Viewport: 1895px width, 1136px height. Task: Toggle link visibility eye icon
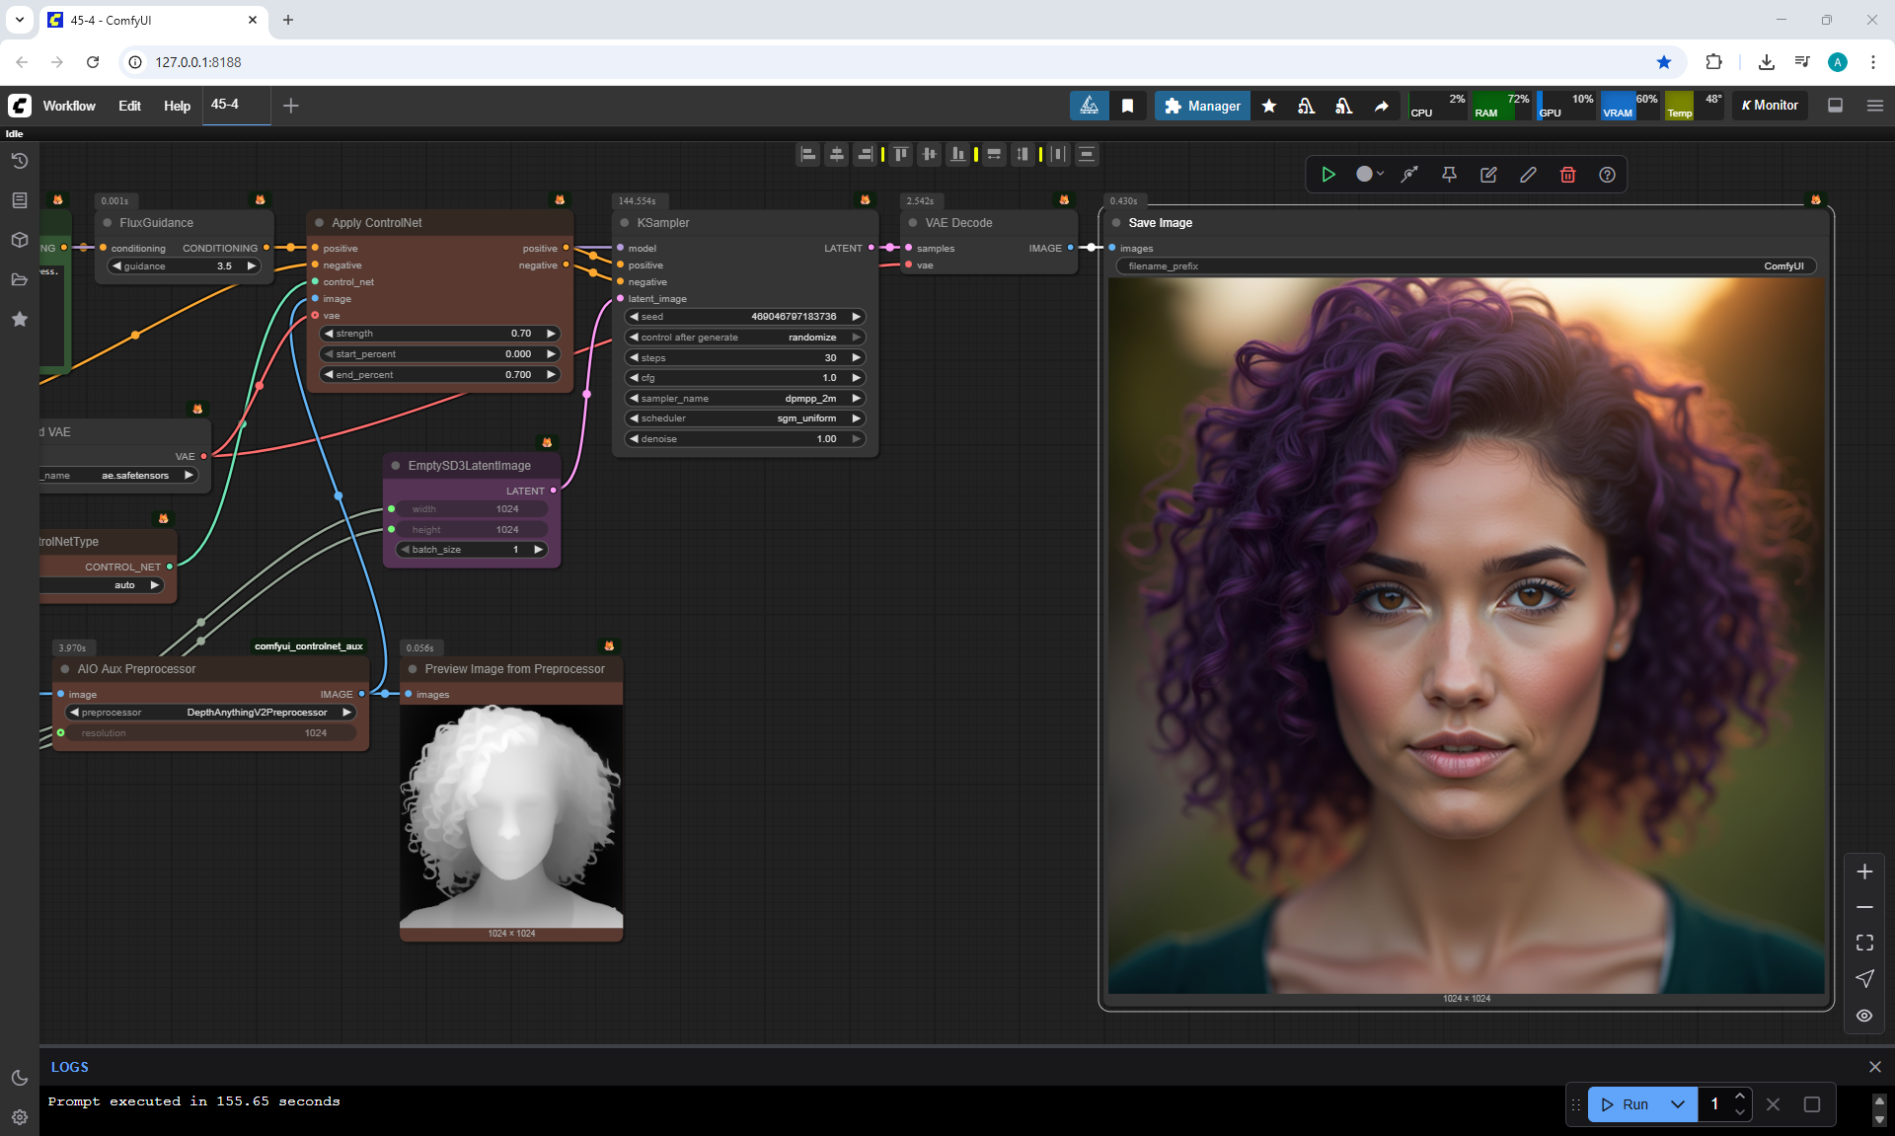(x=1864, y=1016)
